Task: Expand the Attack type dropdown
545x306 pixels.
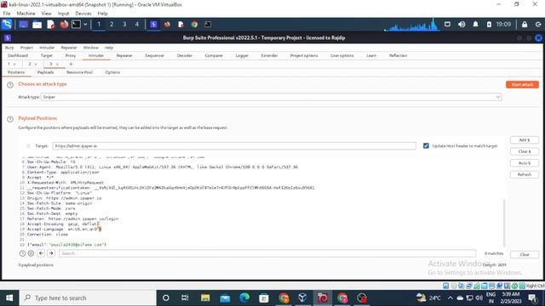Action: [x=271, y=97]
